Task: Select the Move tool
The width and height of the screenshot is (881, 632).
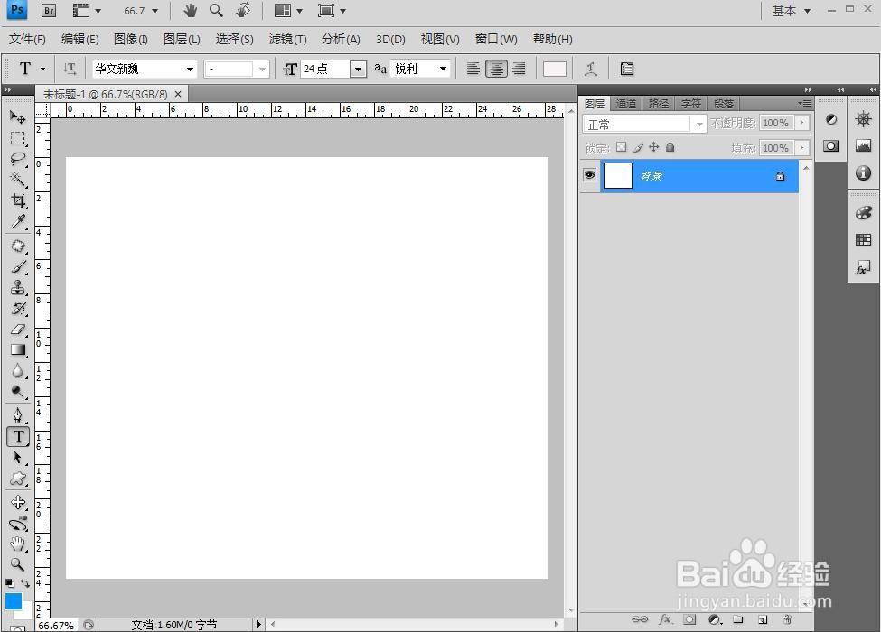Action: (18, 116)
